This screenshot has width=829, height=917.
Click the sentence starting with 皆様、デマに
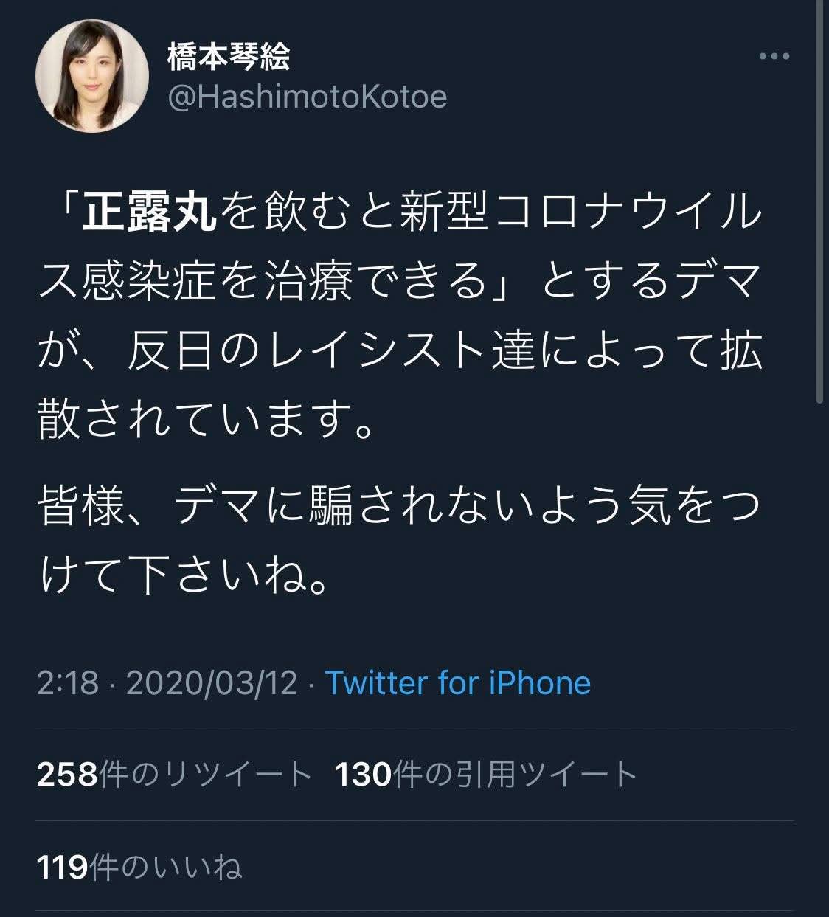[x=398, y=507]
